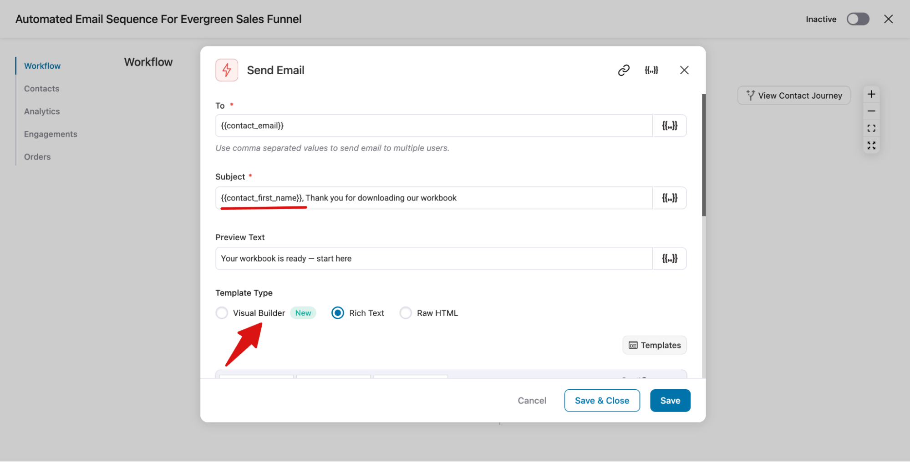Click the link icon in the Send Email header
Viewport: 910px width, 462px height.
click(x=623, y=70)
